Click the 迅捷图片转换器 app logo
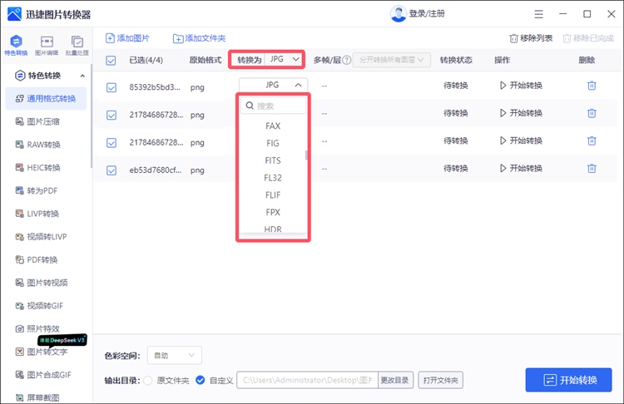This screenshot has height=404, width=624. [14, 14]
